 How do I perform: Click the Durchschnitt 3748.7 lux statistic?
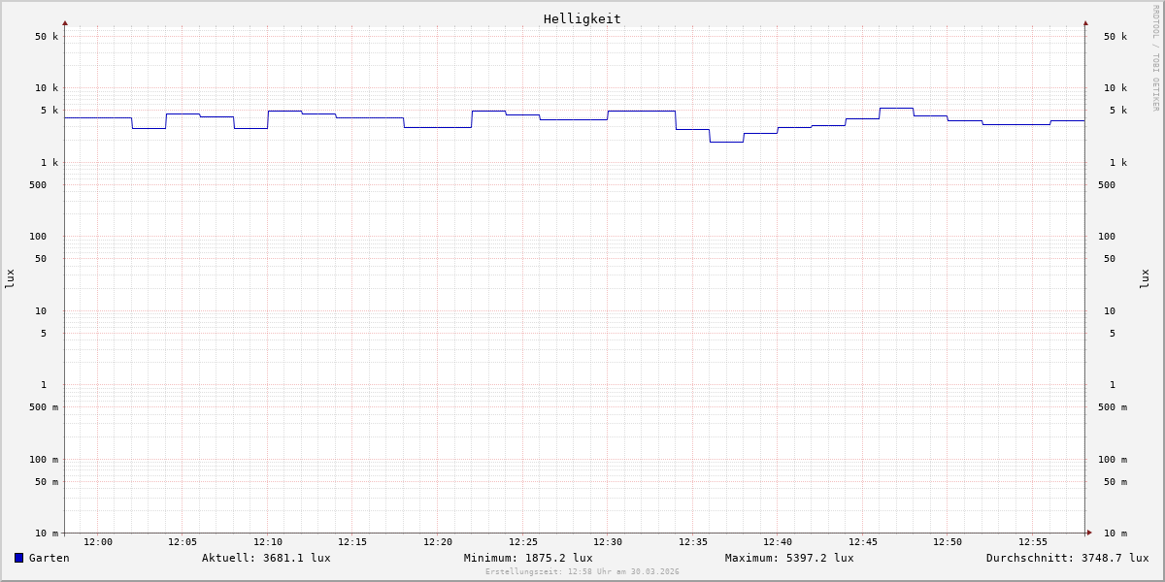point(1067,558)
